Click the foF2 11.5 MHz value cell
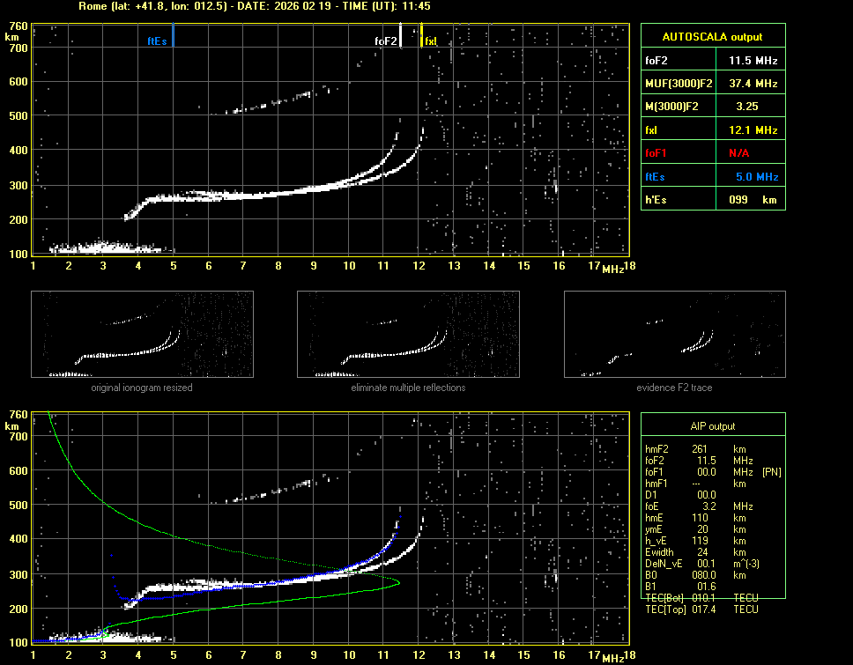Screen dimensions: 853x665 (x=753, y=61)
